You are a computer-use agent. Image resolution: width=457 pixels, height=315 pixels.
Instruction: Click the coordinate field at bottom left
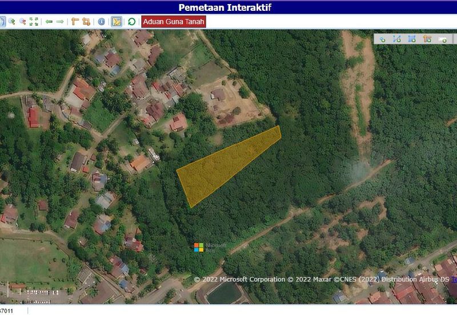13,311
